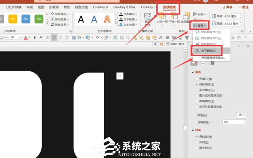The image size is (253, 158).
Task: Click the edit points icon in toolbar
Action: 115,38
